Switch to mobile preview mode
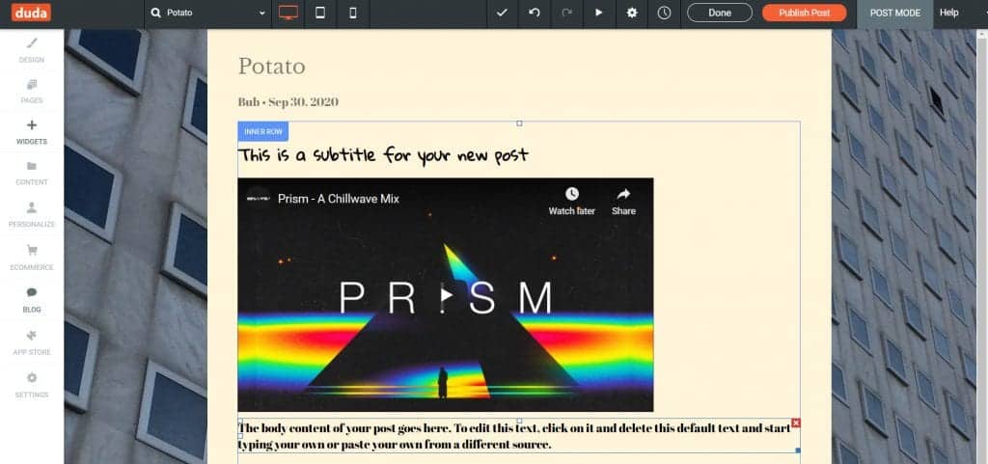The image size is (988, 464). 353,13
